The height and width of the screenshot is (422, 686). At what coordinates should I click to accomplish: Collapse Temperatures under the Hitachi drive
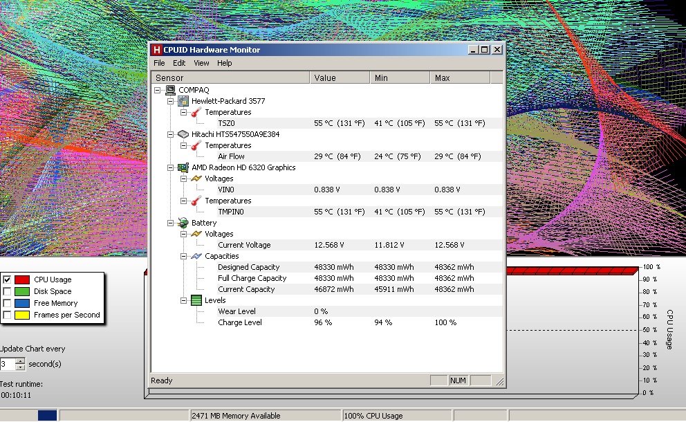point(184,145)
